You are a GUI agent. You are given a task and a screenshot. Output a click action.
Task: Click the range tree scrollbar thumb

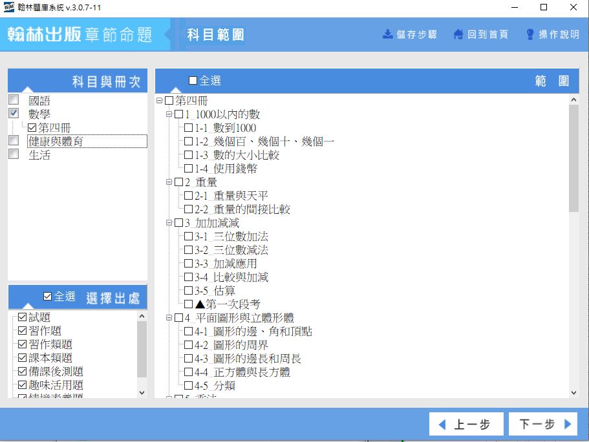pos(573,158)
